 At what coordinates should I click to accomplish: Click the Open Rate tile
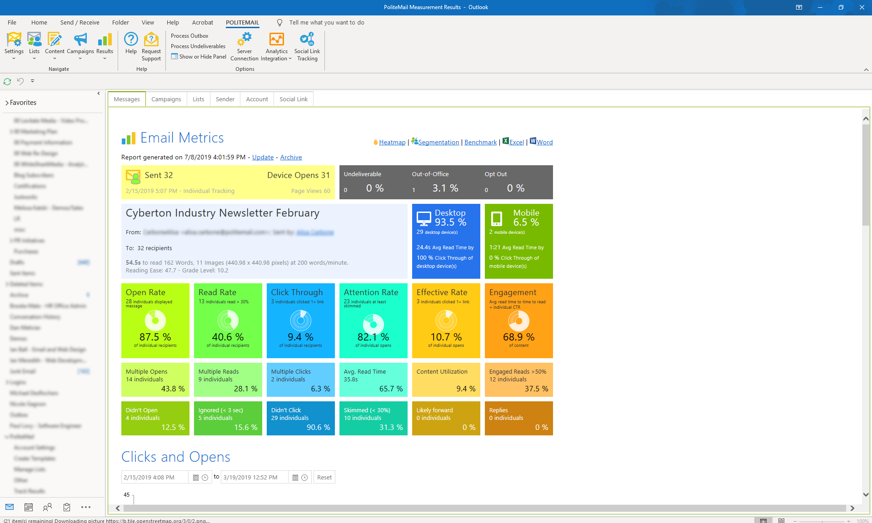[155, 321]
